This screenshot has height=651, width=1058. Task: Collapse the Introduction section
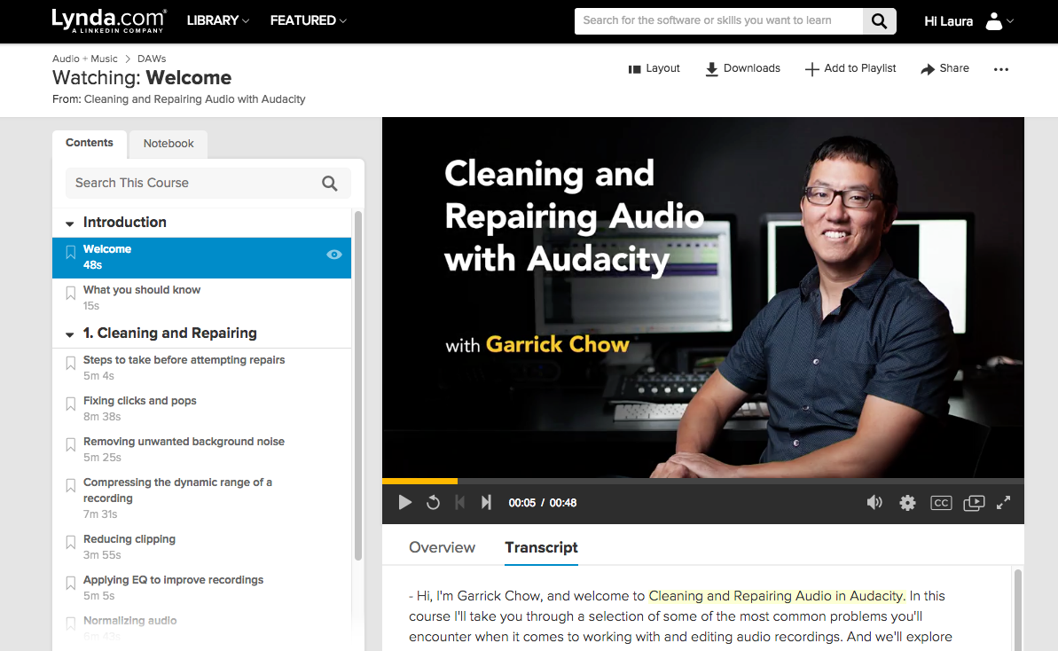[69, 224]
